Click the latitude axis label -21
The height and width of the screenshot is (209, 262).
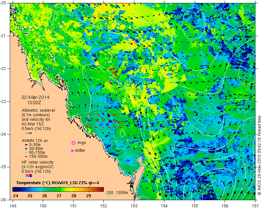(3, 36)
